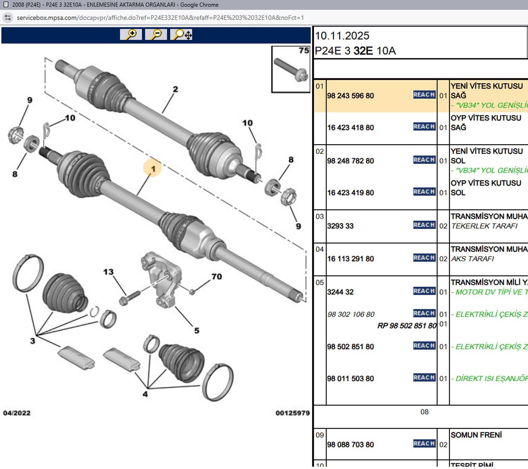Click replacement part RP 98 502 851 80

(x=407, y=326)
